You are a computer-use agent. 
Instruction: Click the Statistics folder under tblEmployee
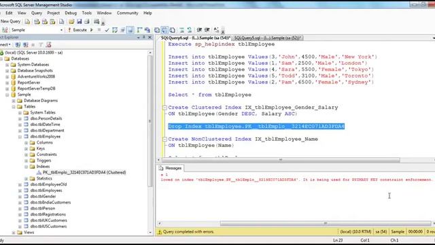43,178
